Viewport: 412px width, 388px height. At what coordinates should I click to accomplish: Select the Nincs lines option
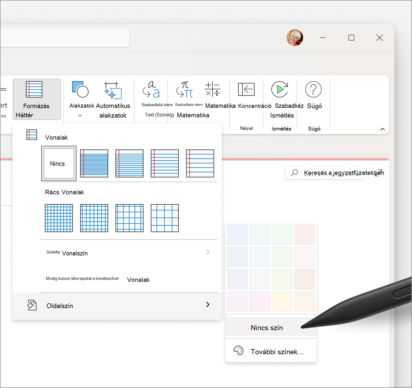click(x=59, y=163)
